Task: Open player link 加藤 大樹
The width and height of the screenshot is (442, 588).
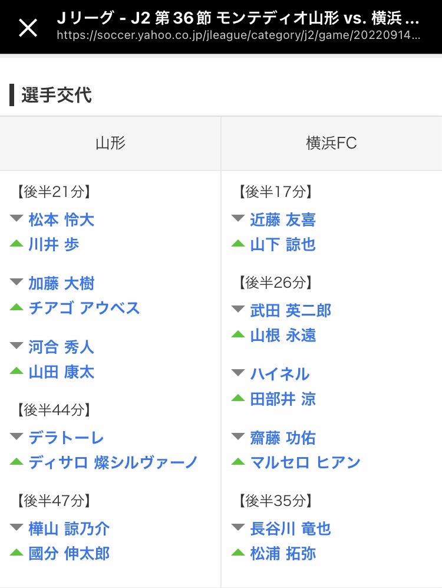Action: pos(61,284)
